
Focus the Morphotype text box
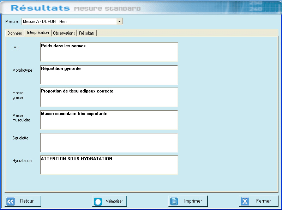pyautogui.click(x=109, y=75)
